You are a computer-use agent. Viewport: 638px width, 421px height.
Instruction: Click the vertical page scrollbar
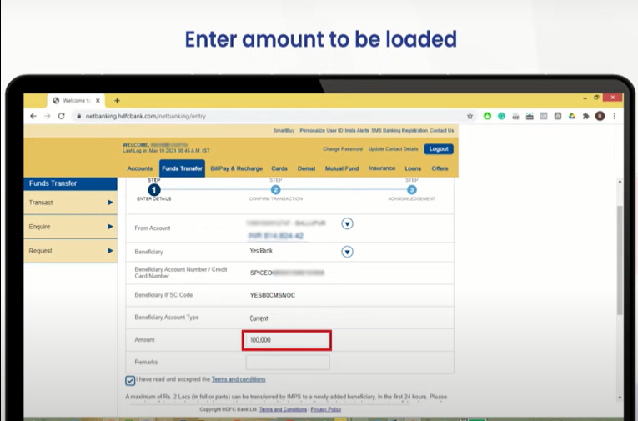tap(620, 260)
